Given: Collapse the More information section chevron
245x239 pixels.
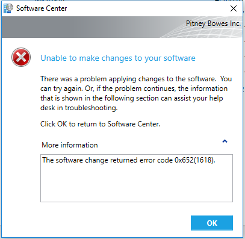Looking at the screenshot, I should [225, 141].
